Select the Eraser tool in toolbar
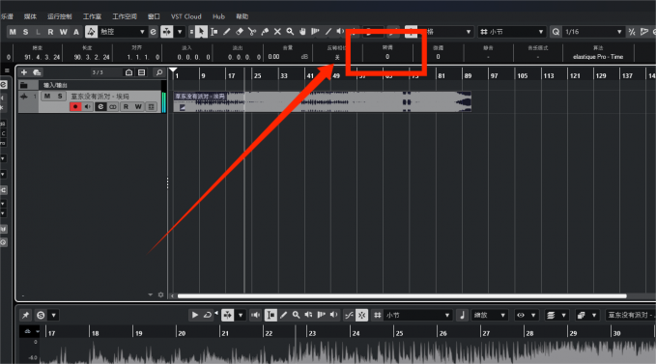 (240, 32)
